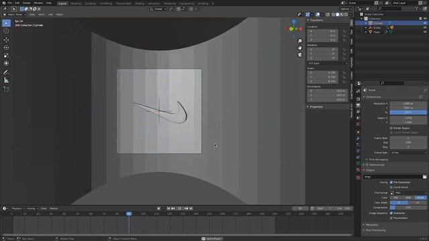The image size is (429, 241).
Task: Pause the animation playback
Action: (x=180, y=208)
